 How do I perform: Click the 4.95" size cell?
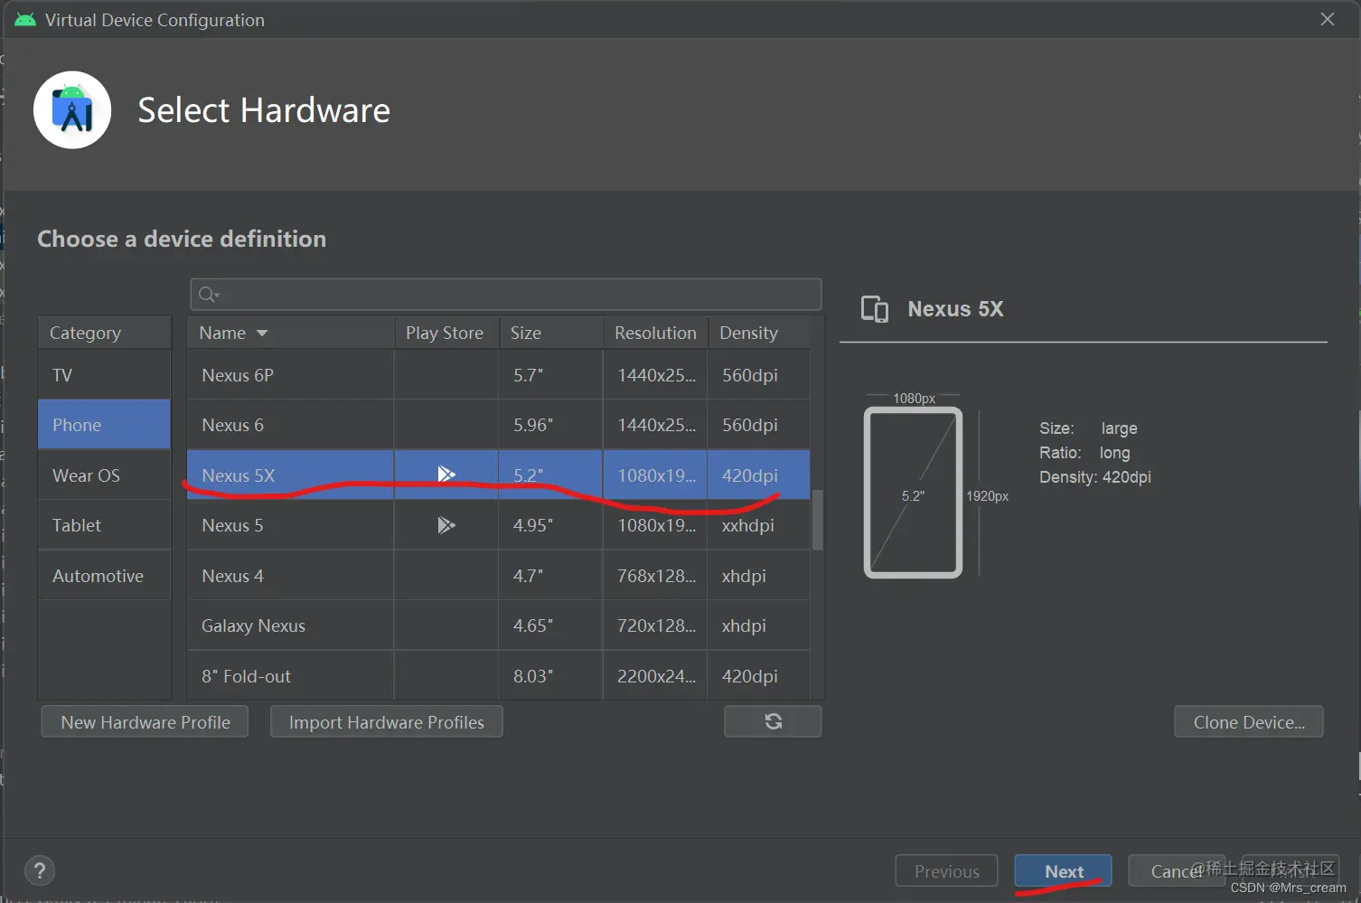pyautogui.click(x=550, y=525)
